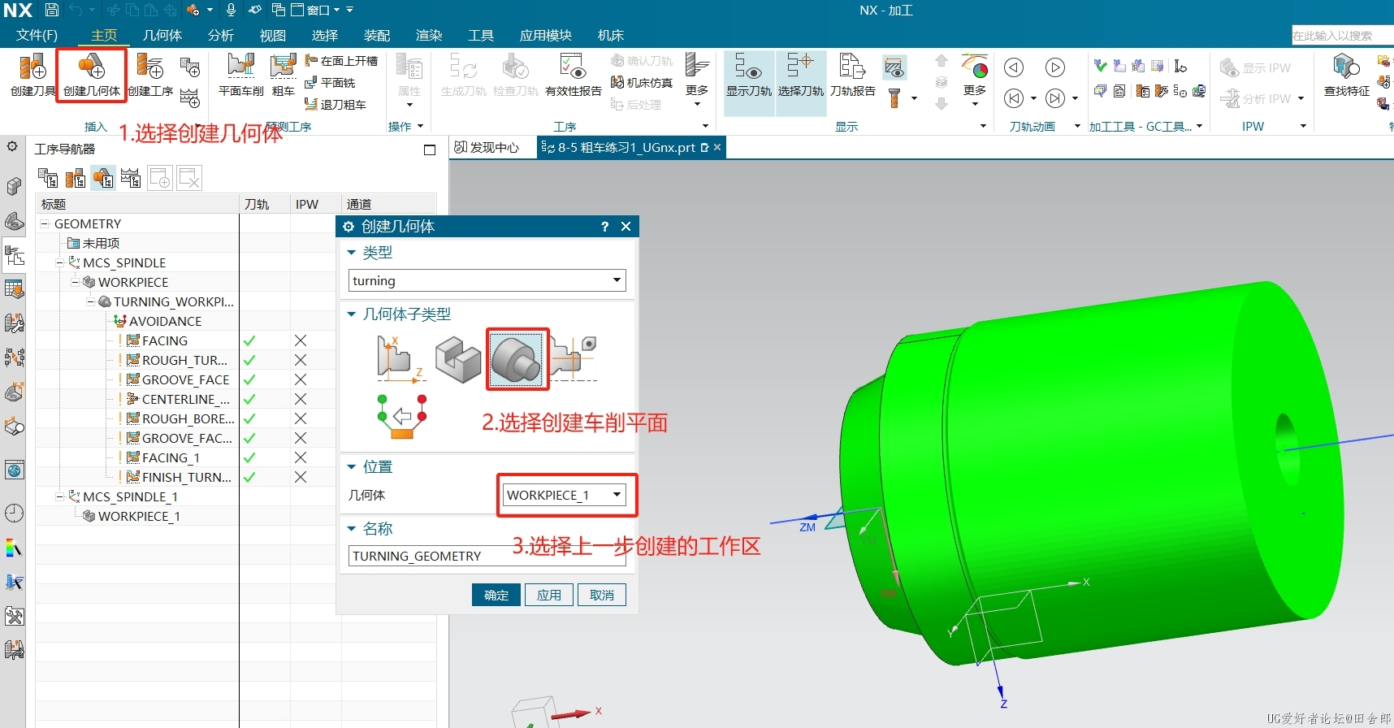The image size is (1394, 728).
Task: Open the 文件(F) menu
Action: 37,35
